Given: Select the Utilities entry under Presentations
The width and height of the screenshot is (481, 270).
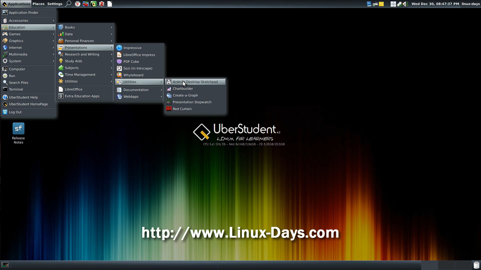Looking at the screenshot, I should coord(139,82).
